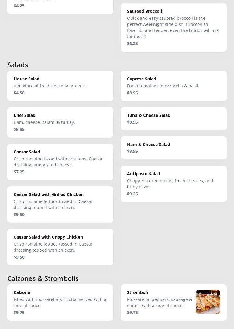
Task: Select Tuna & Cheese Salad
Action: [173, 118]
